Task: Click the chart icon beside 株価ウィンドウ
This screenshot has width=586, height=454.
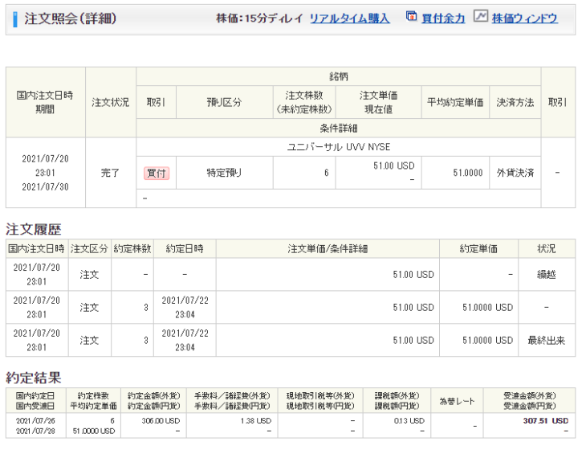Action: click(481, 17)
